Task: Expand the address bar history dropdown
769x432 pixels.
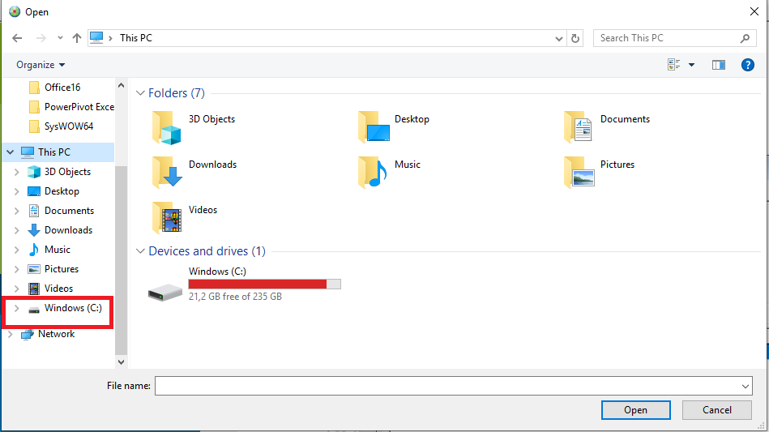Action: (x=559, y=38)
